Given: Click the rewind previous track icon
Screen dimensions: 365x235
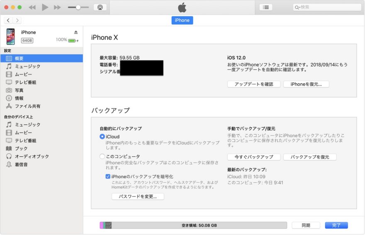Looking at the screenshot, I should click(x=32, y=7).
